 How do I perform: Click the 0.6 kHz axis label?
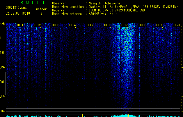(x=2, y=111)
